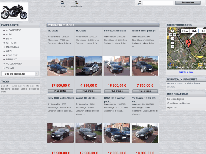This screenshot has width=206, height=154.
Task: Open the Tous les fabricants dropdown
Action: point(20,74)
